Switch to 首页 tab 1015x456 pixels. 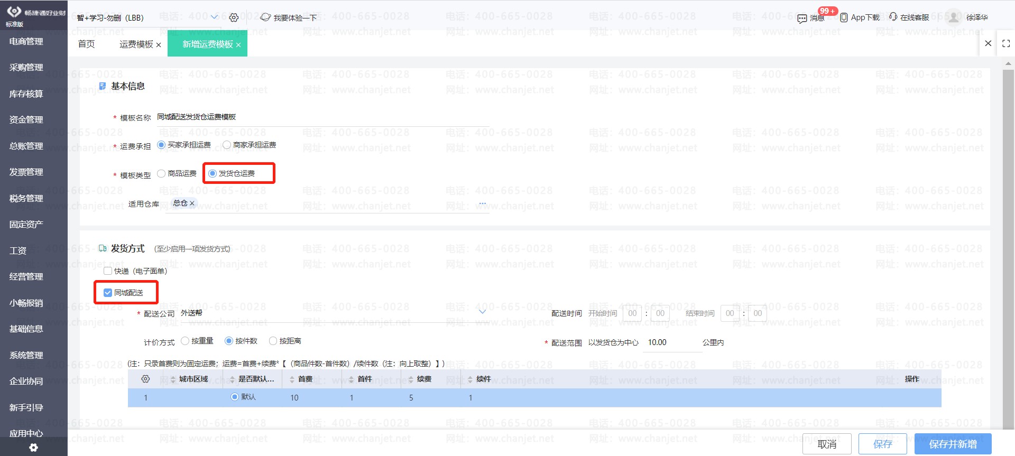coord(86,44)
